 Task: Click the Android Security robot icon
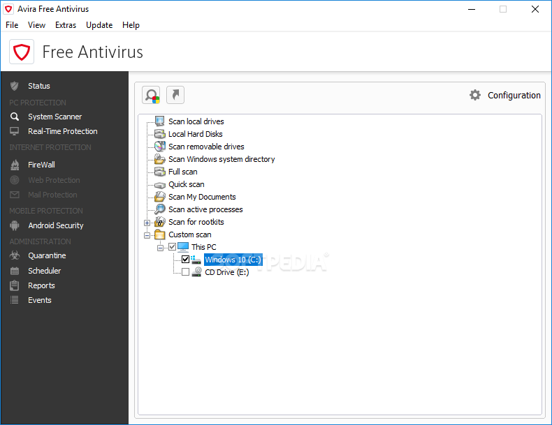pyautogui.click(x=15, y=225)
